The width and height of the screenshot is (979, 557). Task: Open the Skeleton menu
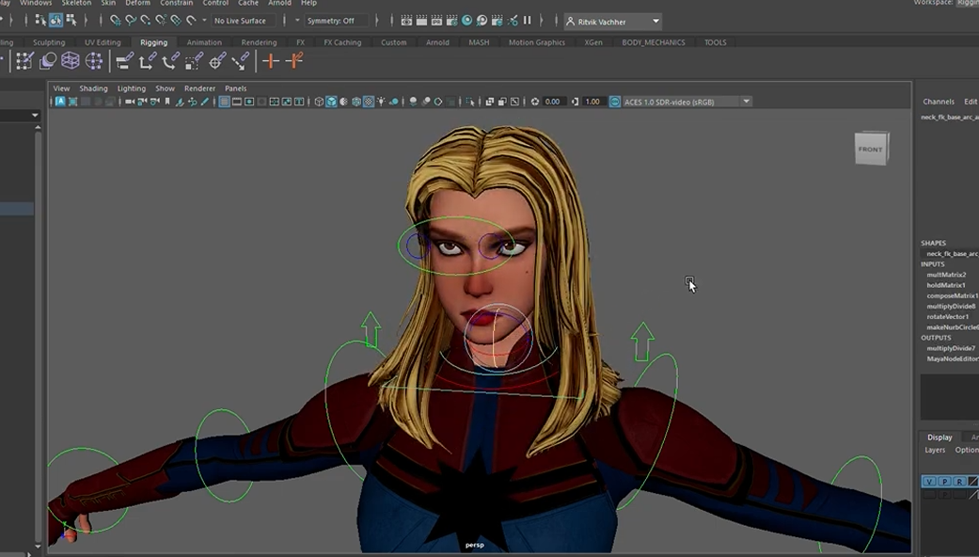tap(76, 3)
